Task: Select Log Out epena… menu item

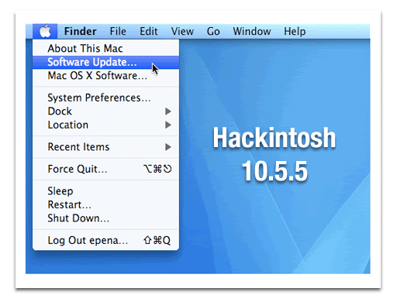Action: [x=105, y=240]
